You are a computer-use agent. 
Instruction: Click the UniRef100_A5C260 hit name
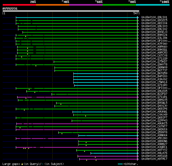(154, 138)
